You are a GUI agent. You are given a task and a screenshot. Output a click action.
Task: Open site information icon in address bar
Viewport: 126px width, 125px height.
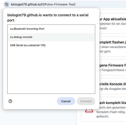pos(7,4)
